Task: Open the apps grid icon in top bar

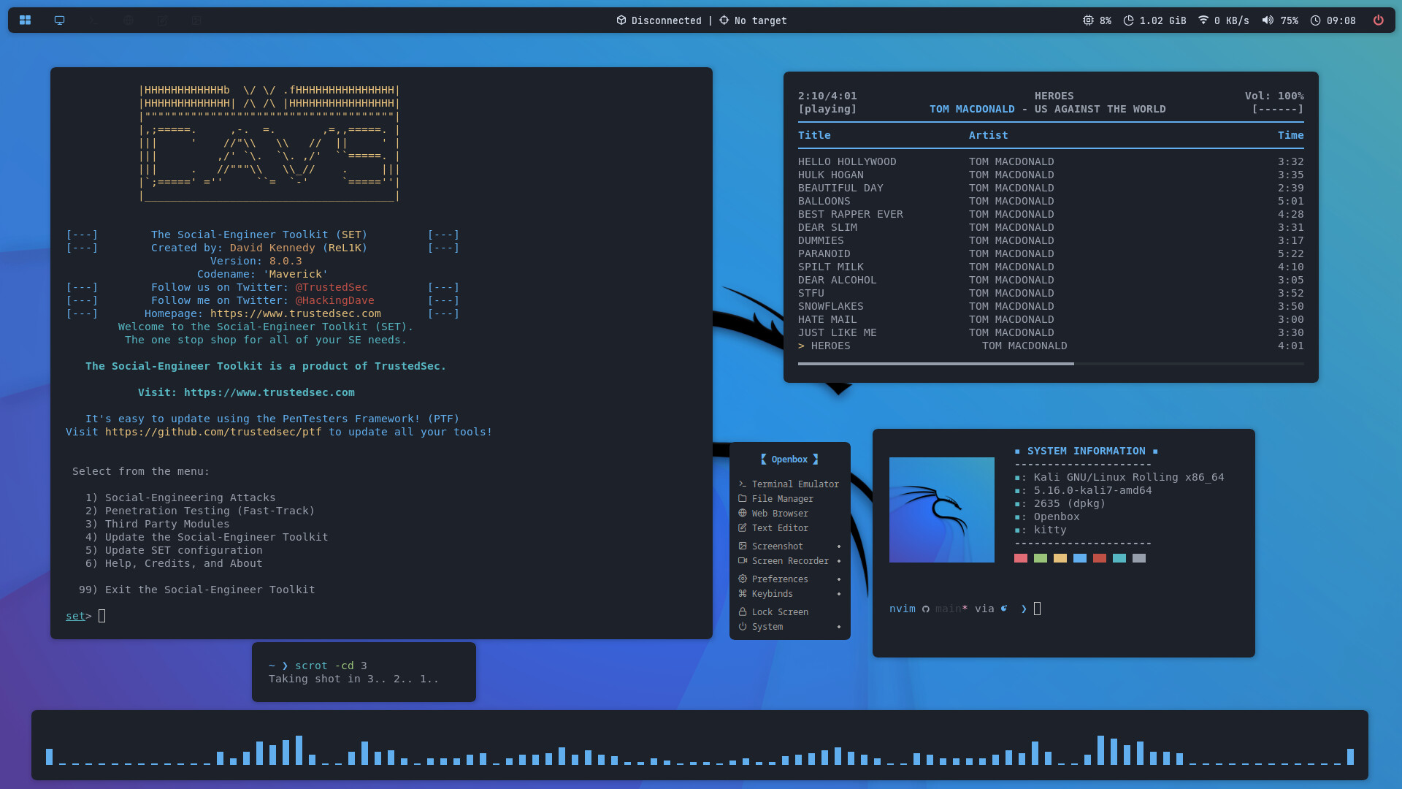Action: [25, 20]
